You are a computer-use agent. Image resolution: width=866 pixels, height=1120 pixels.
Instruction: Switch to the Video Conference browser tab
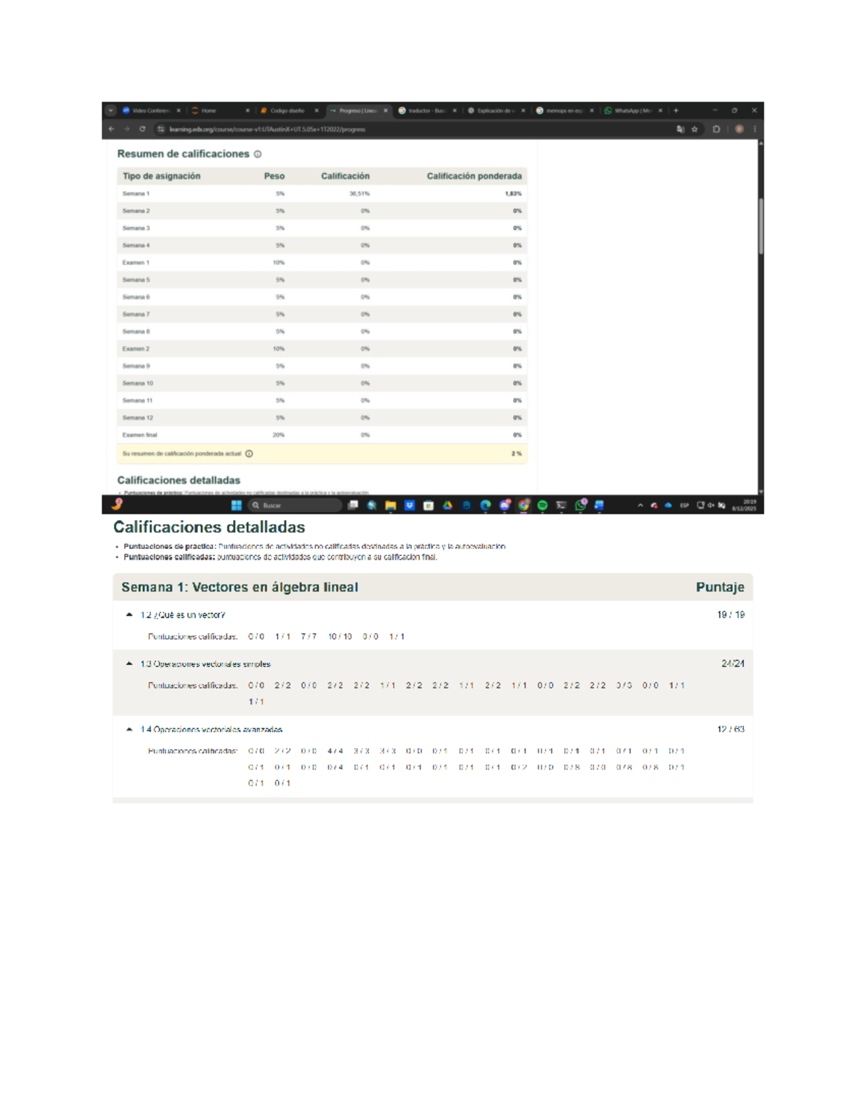tap(149, 111)
